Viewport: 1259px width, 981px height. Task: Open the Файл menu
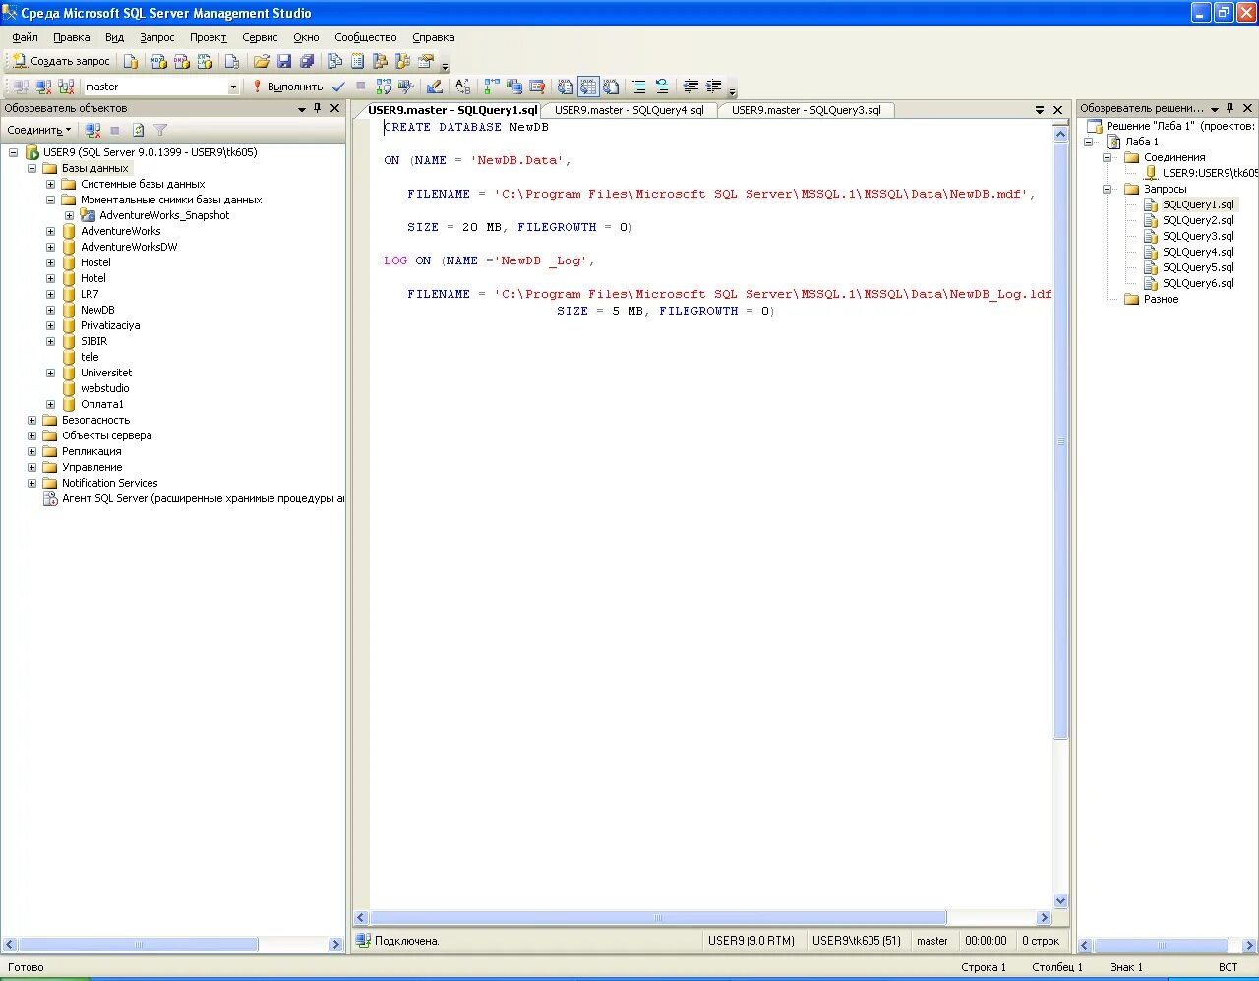coord(25,37)
